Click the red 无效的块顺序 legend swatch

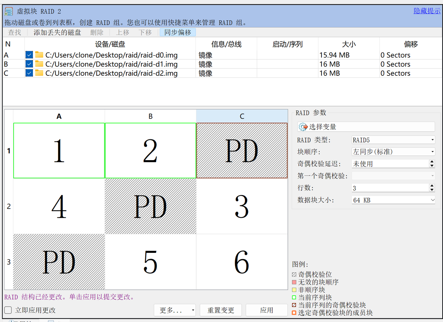(x=294, y=282)
